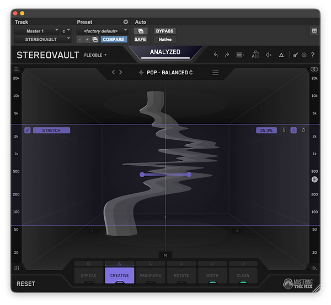Toggle the power button above CREATIVE

tap(120, 264)
